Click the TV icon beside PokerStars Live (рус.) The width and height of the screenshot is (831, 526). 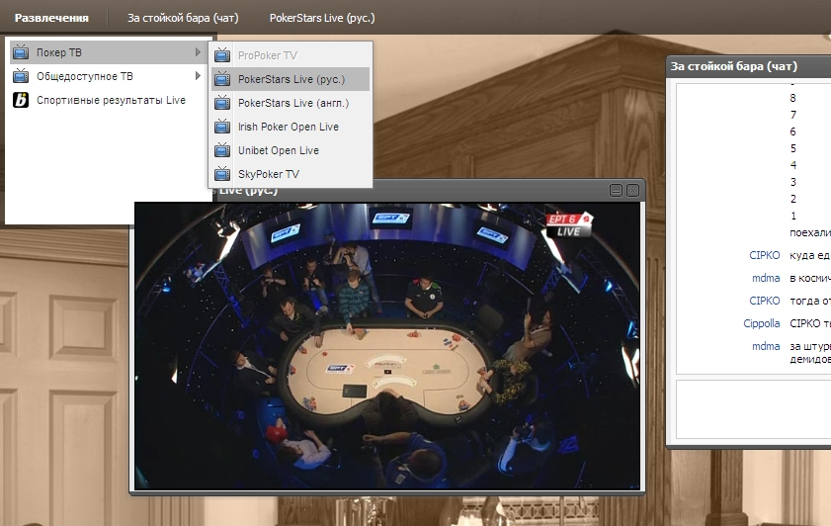222,79
